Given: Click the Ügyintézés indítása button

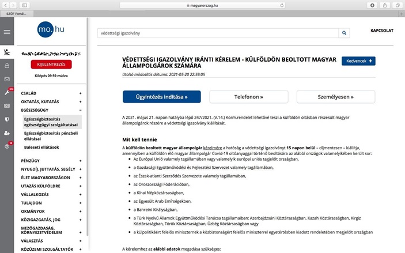Looking at the screenshot, I should (x=162, y=96).
